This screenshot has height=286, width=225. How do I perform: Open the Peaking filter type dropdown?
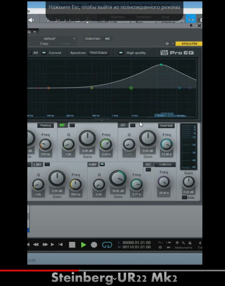[x=46, y=125]
